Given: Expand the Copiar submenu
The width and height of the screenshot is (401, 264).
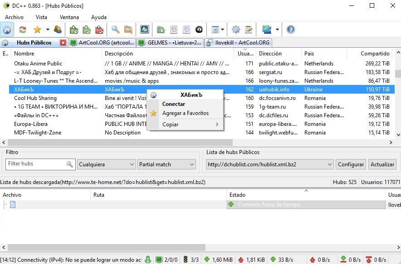Looking at the screenshot, I should coord(185,125).
